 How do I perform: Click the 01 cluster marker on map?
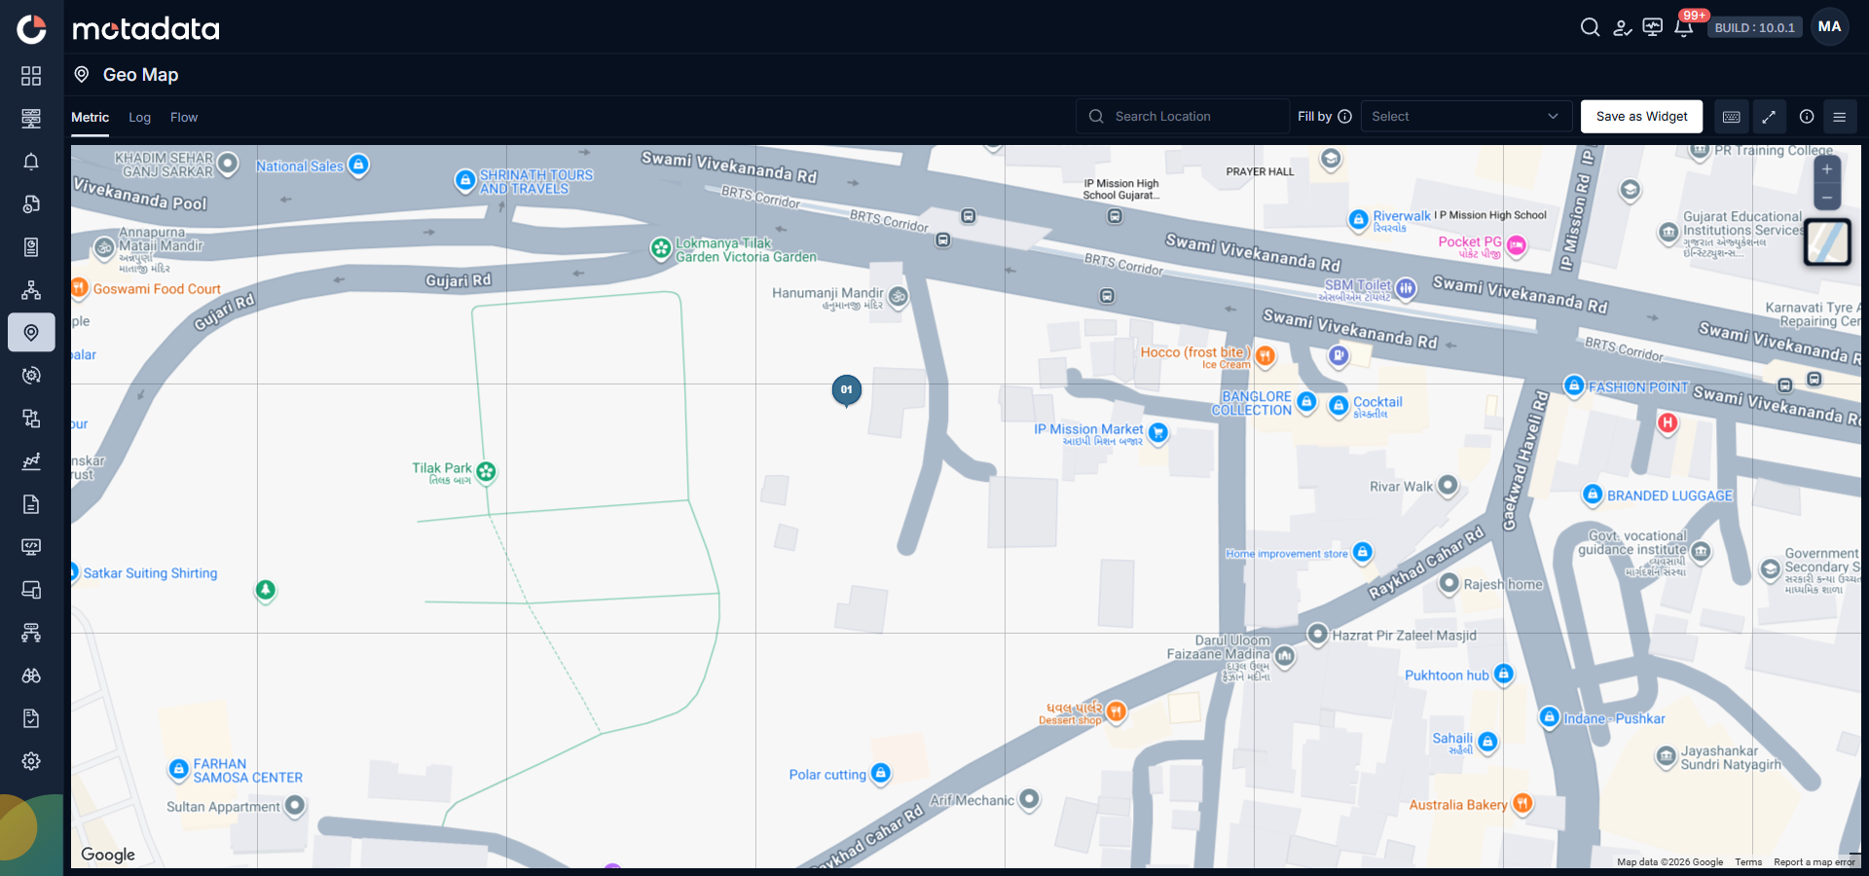pyautogui.click(x=847, y=390)
